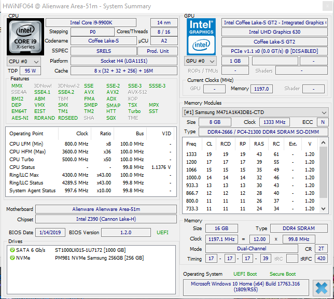Click the Intel Graphics GPU logo
This screenshot has height=299, width=334.
coord(201,37)
